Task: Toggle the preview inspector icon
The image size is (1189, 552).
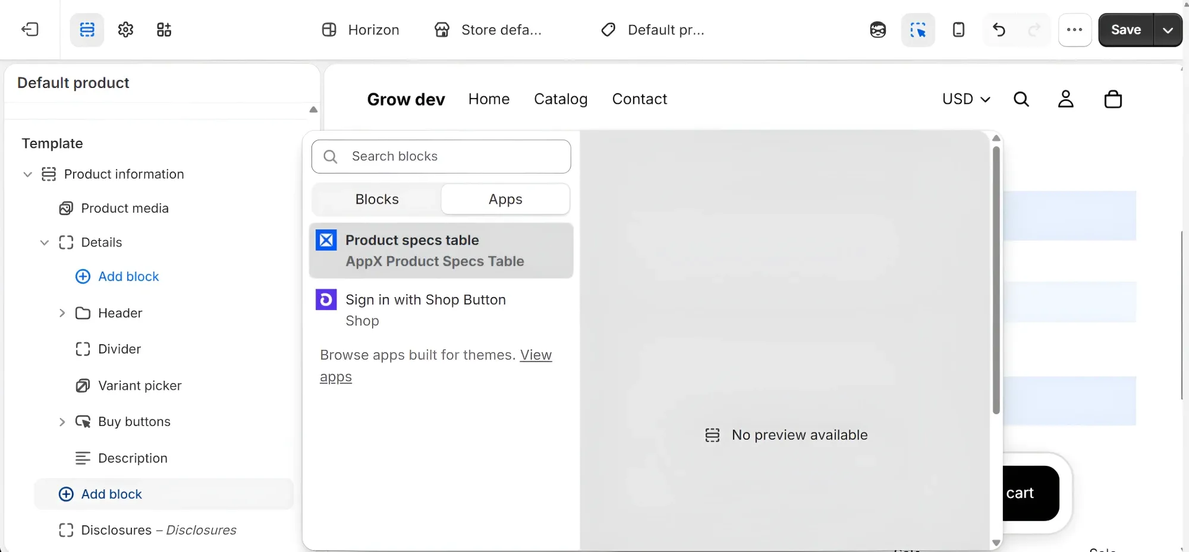Action: [918, 30]
